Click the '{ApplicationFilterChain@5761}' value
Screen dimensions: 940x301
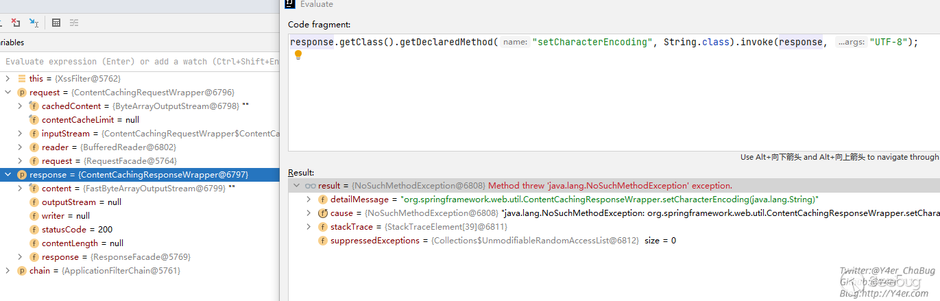pyautogui.click(x=121, y=271)
